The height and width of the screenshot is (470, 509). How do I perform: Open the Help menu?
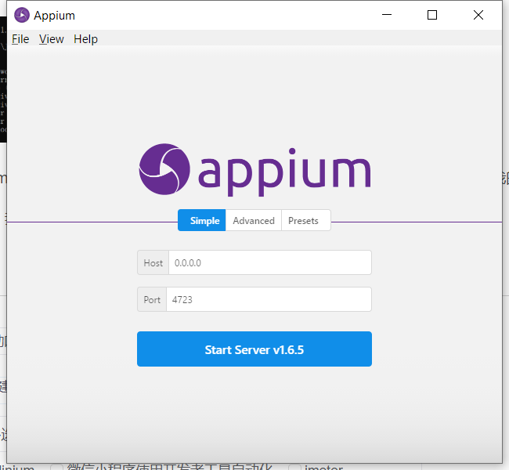coord(85,39)
